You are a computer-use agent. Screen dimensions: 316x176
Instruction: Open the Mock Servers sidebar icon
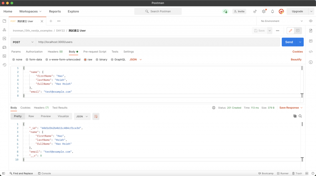(4, 47)
